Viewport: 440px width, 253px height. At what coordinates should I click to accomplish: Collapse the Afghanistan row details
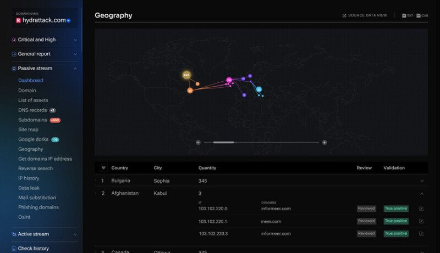[x=422, y=193]
